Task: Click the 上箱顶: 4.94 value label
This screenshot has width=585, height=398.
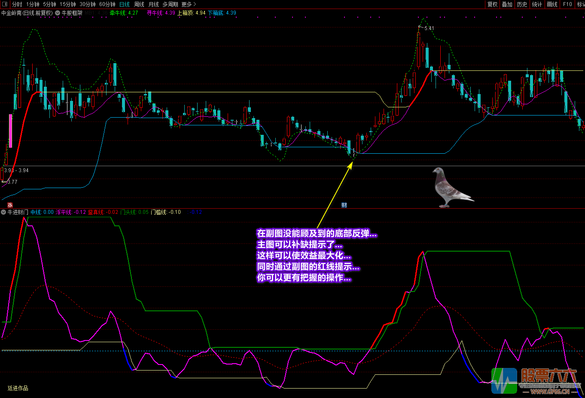Action: 192,13
